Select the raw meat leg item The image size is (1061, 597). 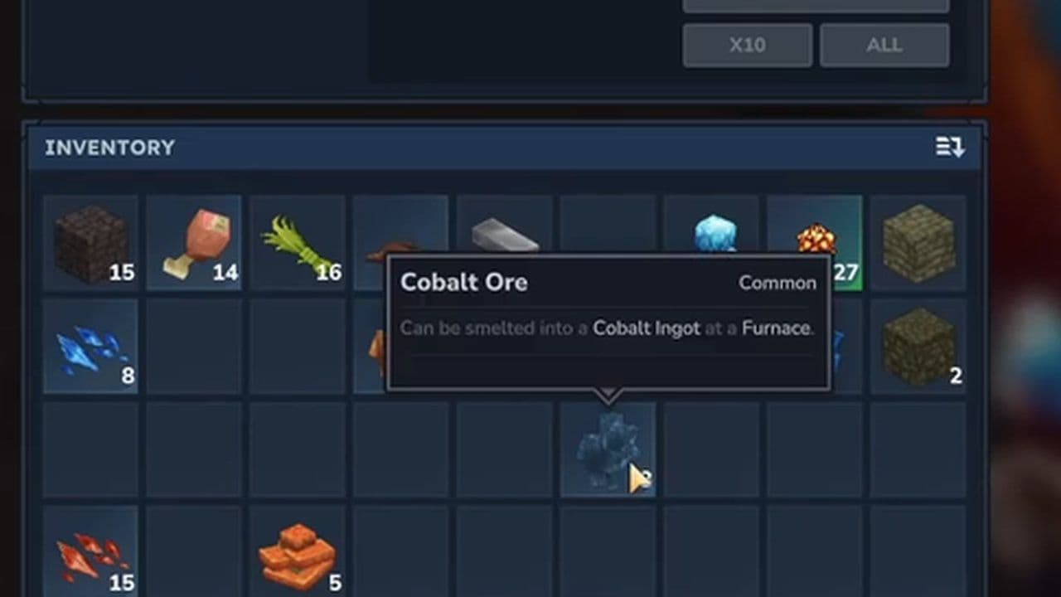pyautogui.click(x=194, y=243)
